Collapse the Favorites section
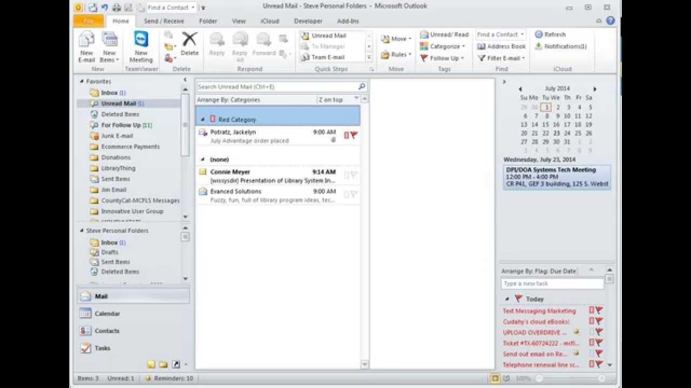The image size is (691, 388). click(x=82, y=81)
